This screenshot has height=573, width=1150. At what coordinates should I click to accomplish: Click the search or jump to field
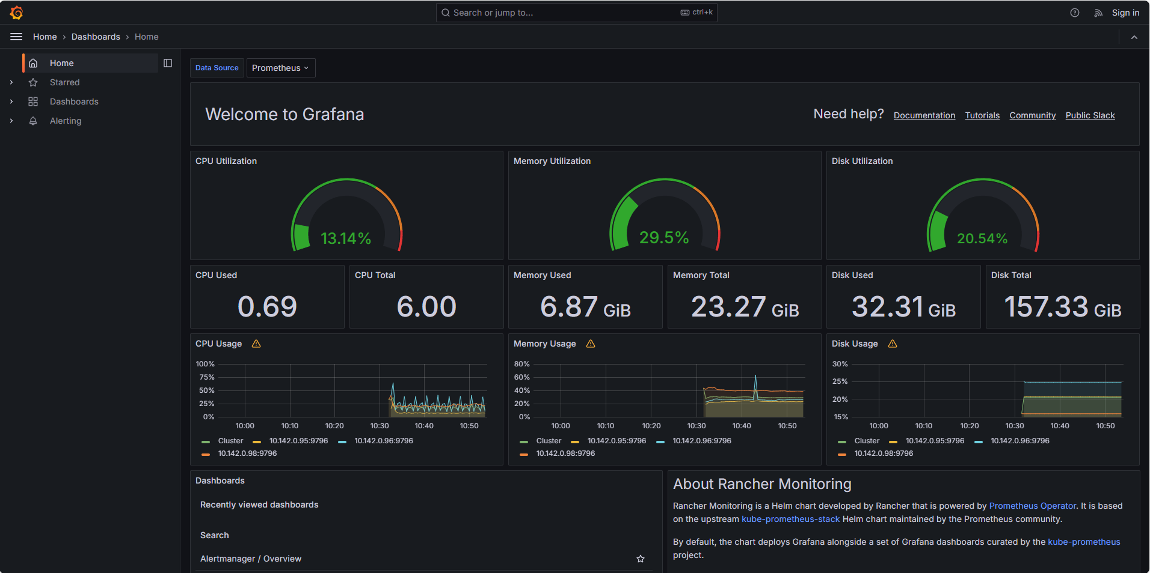click(x=576, y=12)
